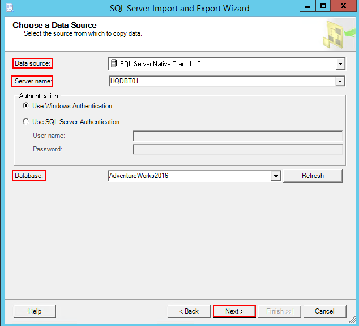The width and height of the screenshot is (359, 326).
Task: Click the User name input field
Action: point(237,136)
